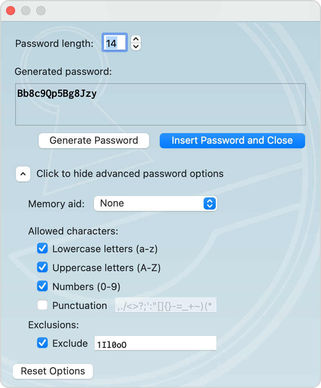This screenshot has height=388, width=321.
Task: Enable the Punctuation checkbox
Action: tap(42, 305)
